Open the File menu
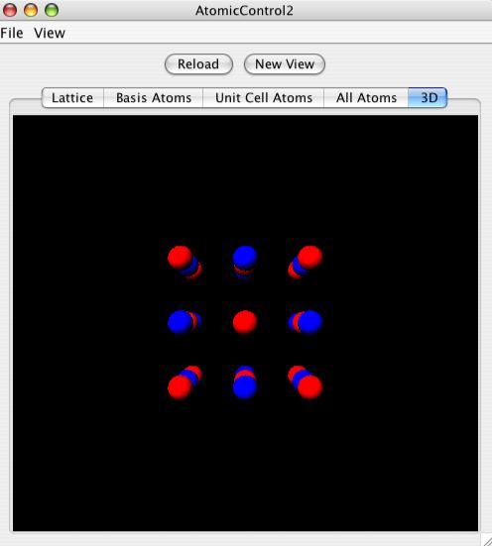492x546 pixels. pos(12,33)
